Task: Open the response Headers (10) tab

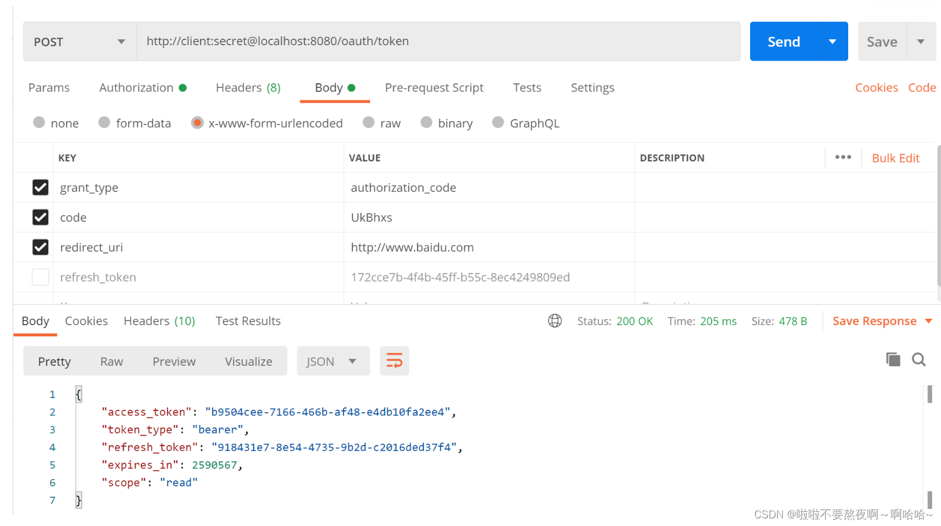Action: pyautogui.click(x=159, y=321)
